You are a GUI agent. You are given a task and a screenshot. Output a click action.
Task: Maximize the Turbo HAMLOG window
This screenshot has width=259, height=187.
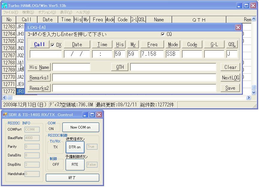246,6
